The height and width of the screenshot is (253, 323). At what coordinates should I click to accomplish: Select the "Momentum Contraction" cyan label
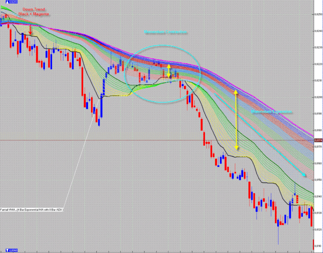tap(165, 32)
